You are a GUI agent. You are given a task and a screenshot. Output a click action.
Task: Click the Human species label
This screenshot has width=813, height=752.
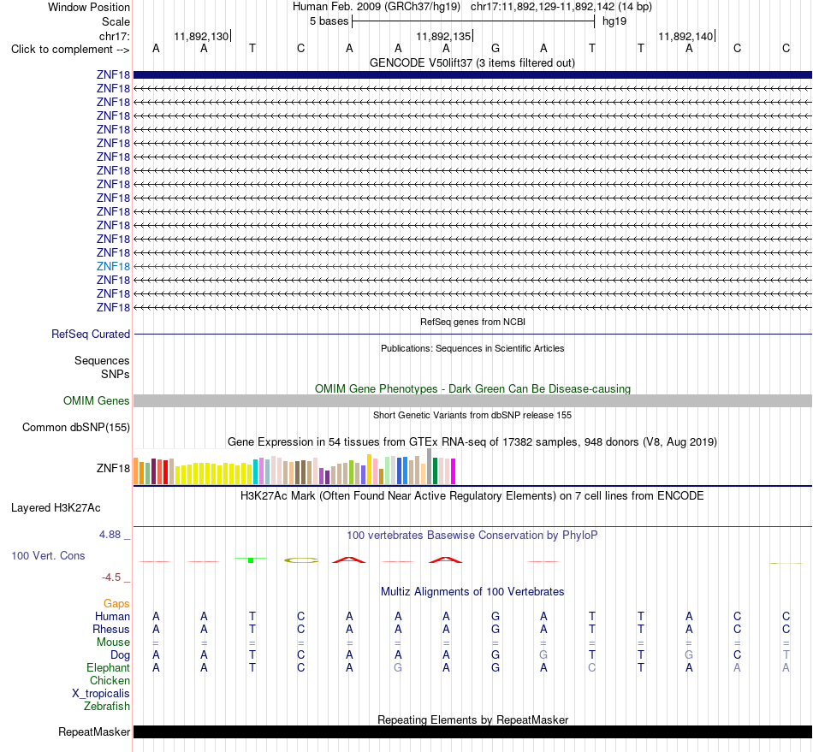(112, 616)
